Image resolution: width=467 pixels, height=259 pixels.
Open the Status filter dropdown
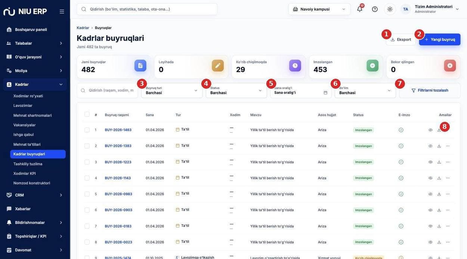coord(236,91)
